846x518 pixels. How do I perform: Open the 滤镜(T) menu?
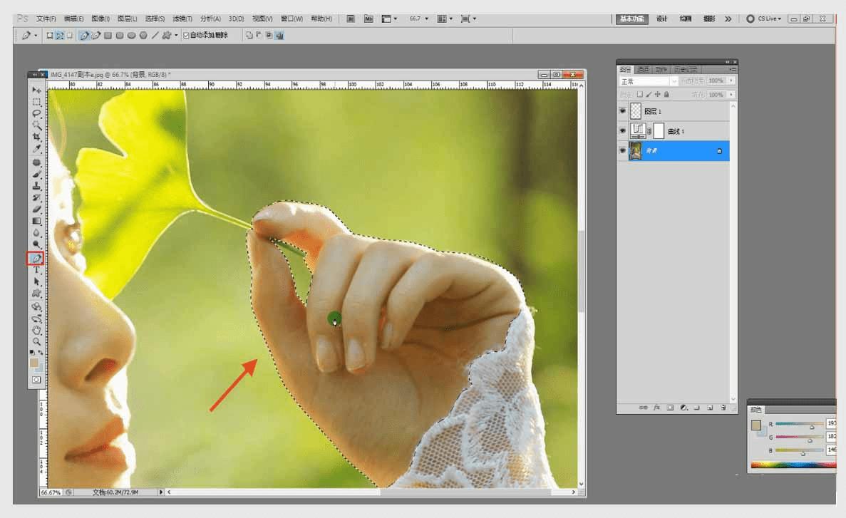point(182,19)
